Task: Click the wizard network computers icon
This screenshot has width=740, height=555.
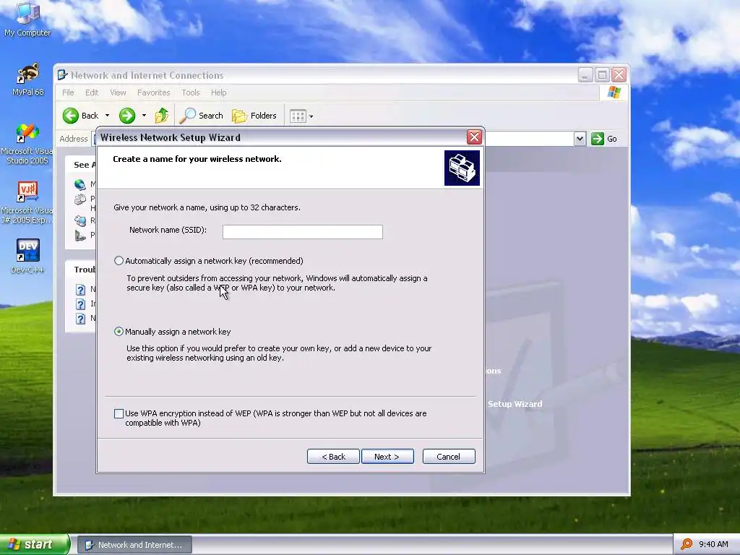Action: point(462,168)
